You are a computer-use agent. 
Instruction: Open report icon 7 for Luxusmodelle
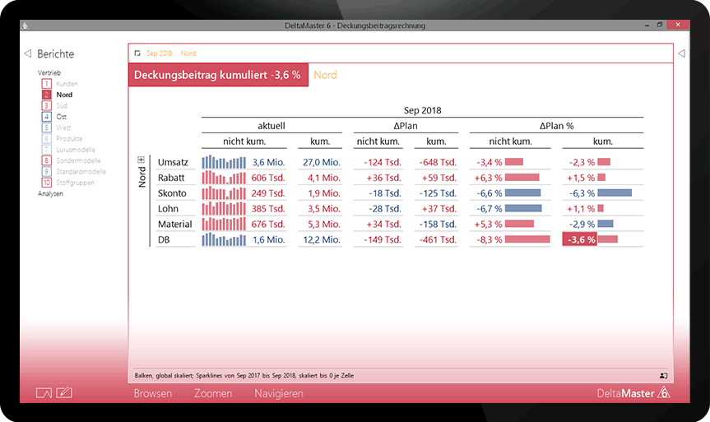[x=47, y=150]
